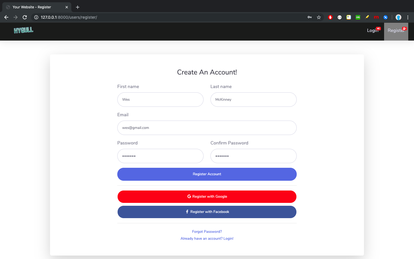
Task: Click the Chrome profile avatar icon
Action: pos(398,17)
